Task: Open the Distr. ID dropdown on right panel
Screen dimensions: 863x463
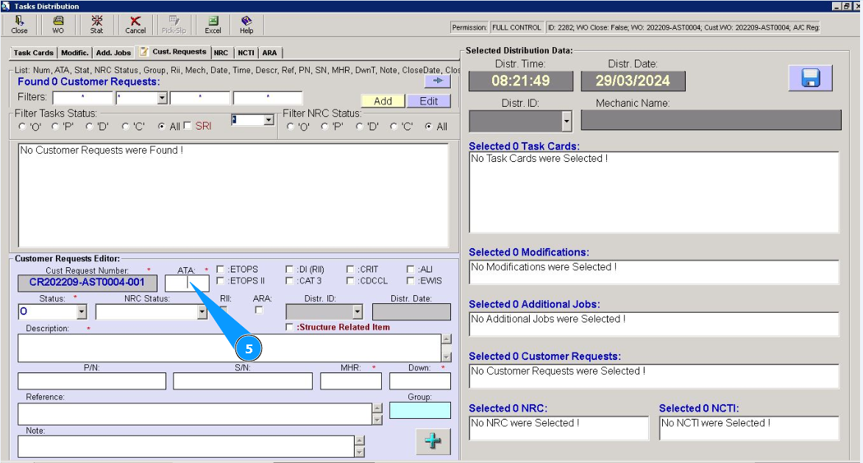Action: (566, 121)
